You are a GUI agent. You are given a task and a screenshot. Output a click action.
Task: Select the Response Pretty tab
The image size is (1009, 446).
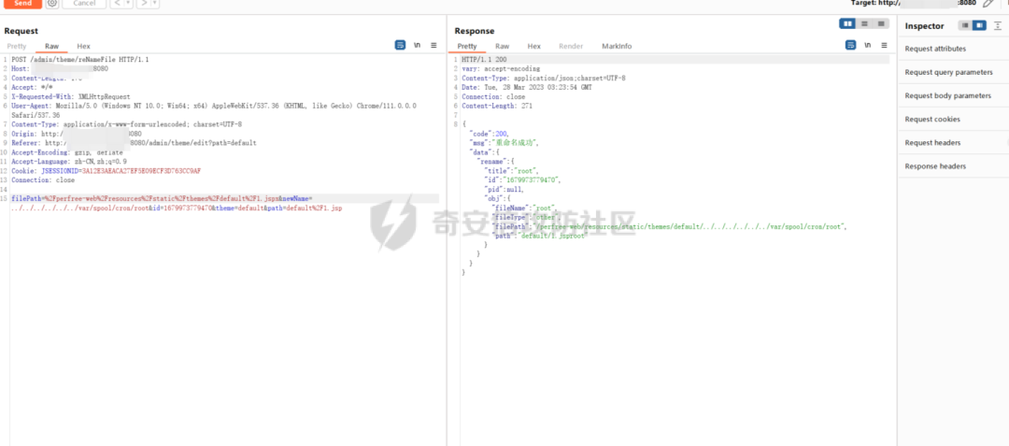467,47
